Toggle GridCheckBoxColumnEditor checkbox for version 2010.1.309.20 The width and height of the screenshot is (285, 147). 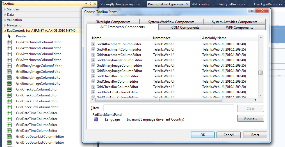click(x=93, y=87)
